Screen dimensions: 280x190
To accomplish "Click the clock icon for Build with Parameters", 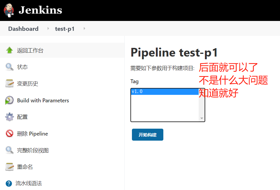I will [9, 100].
